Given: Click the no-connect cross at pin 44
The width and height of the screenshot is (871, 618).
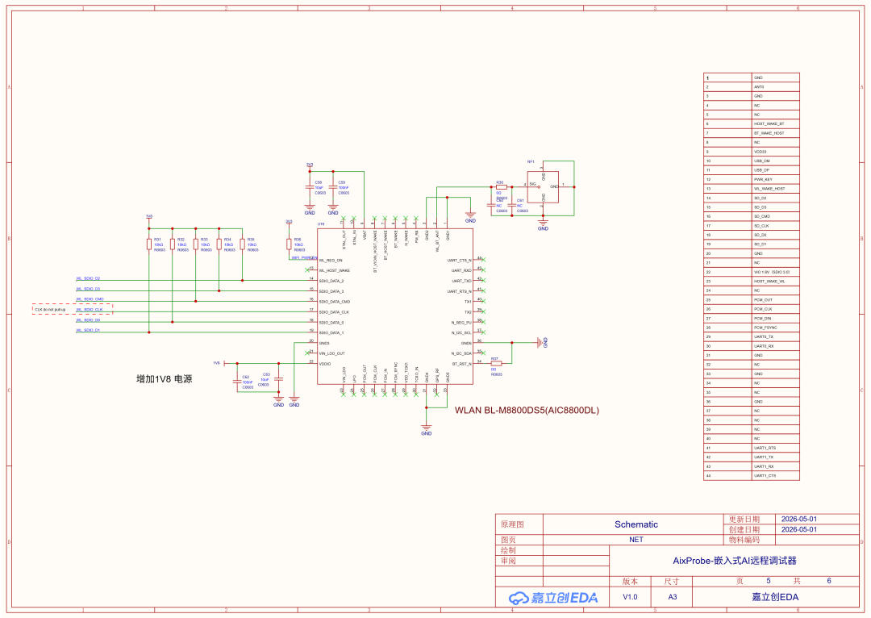Looking at the screenshot, I should [x=483, y=259].
